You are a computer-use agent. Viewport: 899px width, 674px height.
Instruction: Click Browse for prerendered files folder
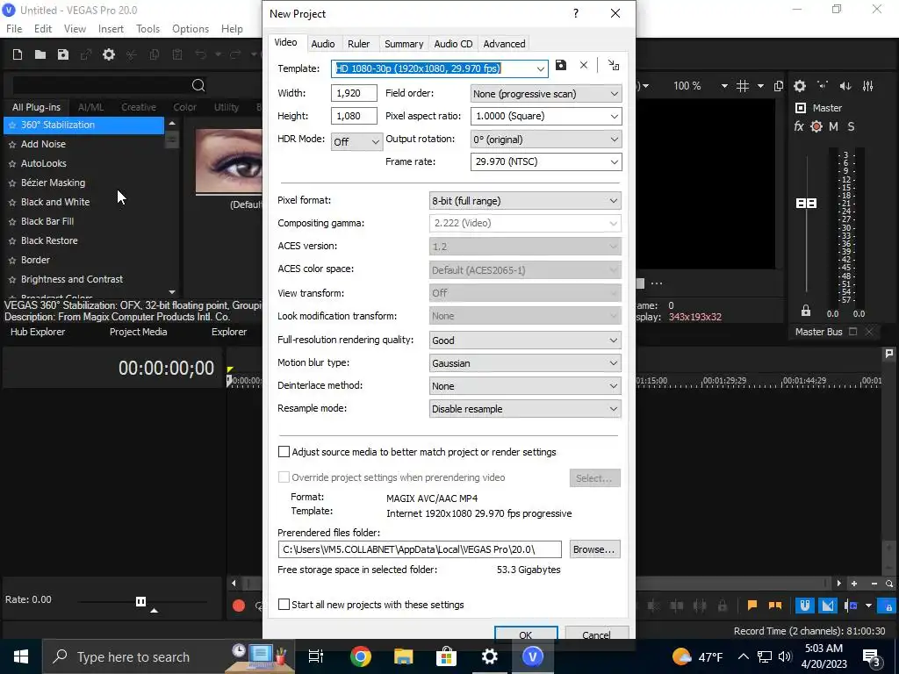coord(594,549)
